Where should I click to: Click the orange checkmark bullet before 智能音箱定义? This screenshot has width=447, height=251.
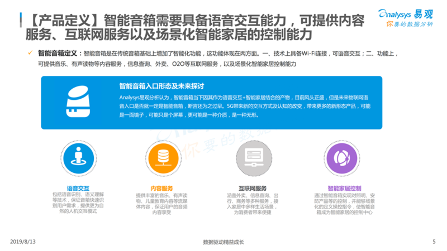coord(30,53)
